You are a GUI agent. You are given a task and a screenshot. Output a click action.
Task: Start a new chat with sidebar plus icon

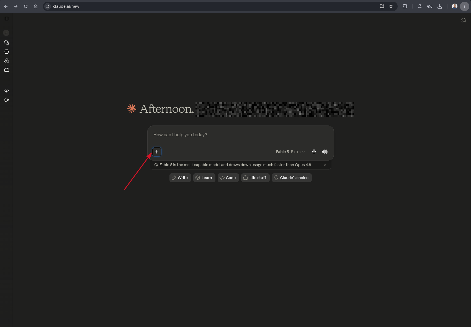pyautogui.click(x=6, y=33)
